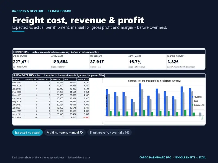This screenshot has width=218, height=163.
Task: Click the COMMERCIAL section header
Action: pos(109,52)
